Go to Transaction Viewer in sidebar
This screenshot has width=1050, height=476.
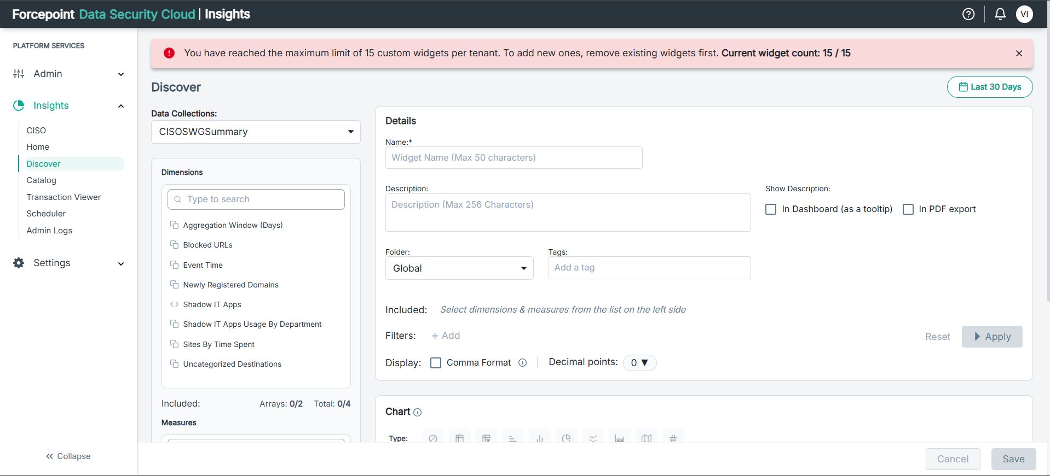(64, 197)
